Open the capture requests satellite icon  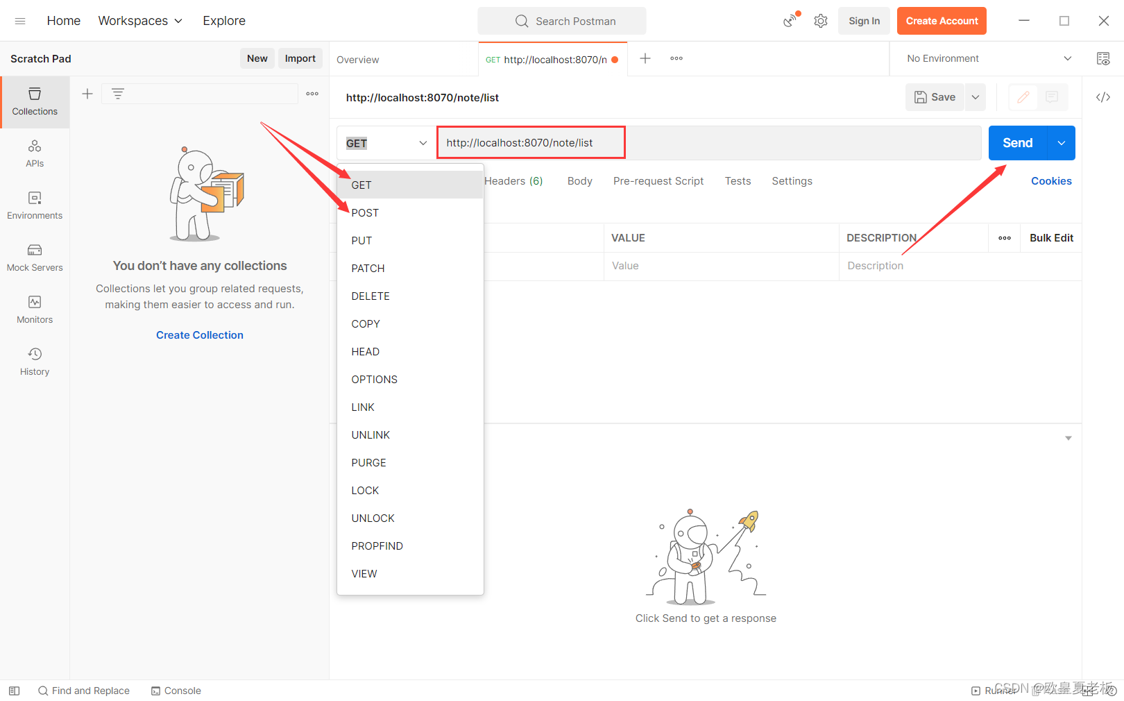(790, 21)
